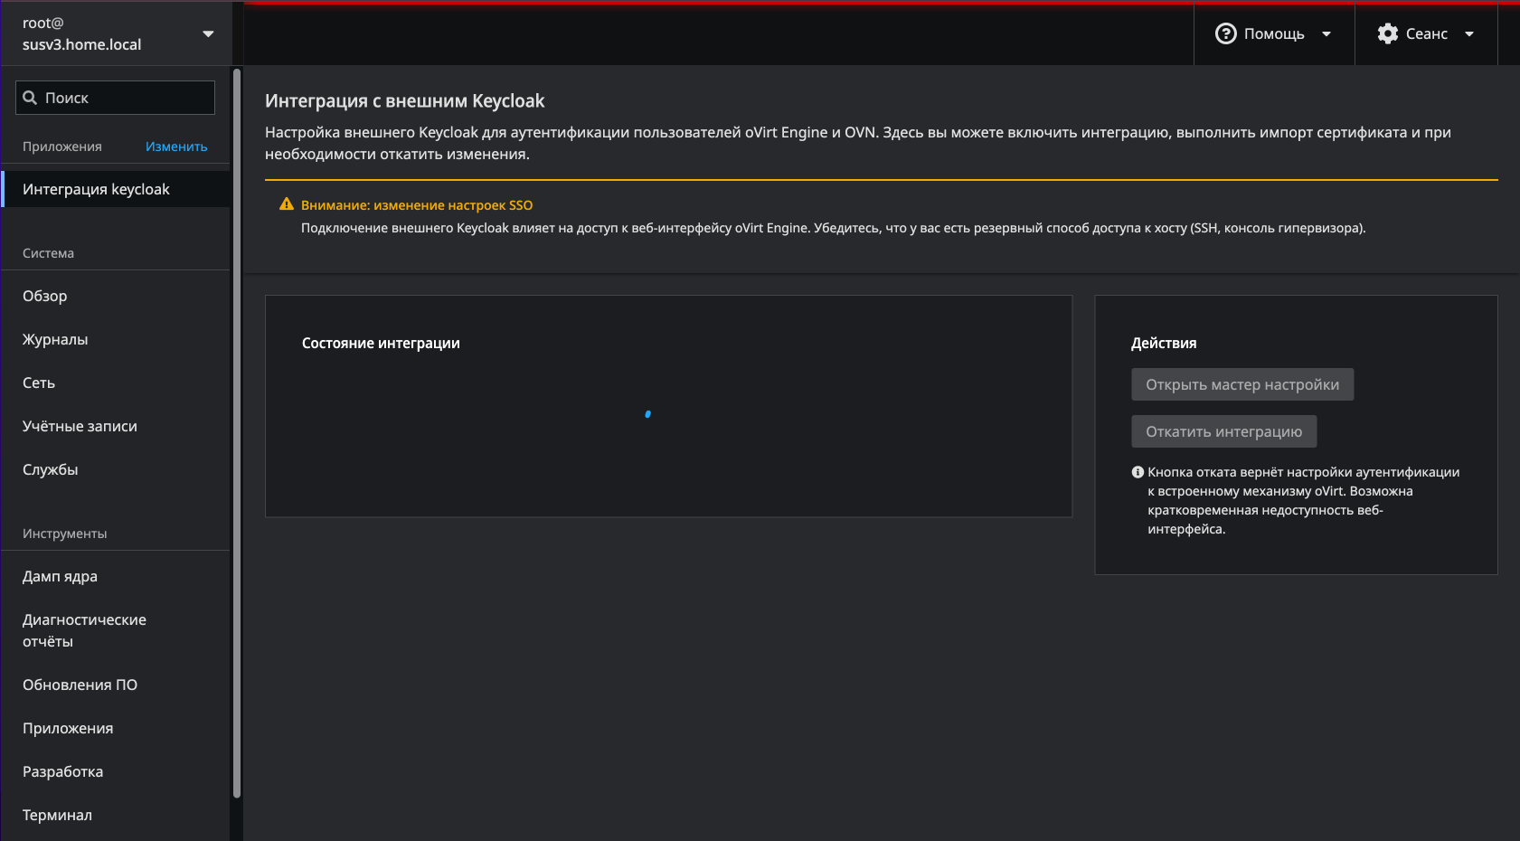Viewport: 1520px width, 841px height.
Task: Click the info icon near rollback note
Action: coord(1138,472)
